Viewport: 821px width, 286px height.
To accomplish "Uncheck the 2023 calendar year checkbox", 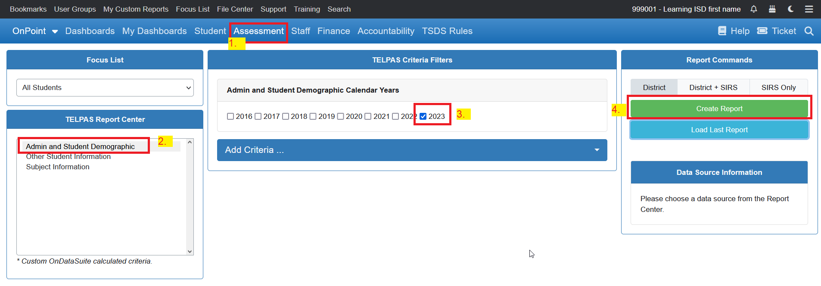I will click(424, 116).
